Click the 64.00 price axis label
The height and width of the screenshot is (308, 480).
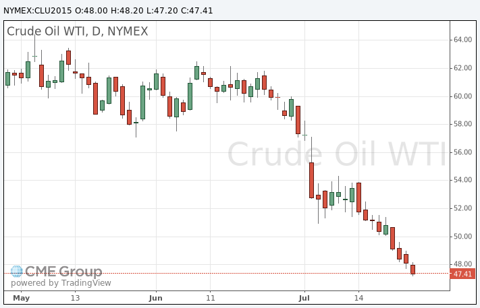462,40
